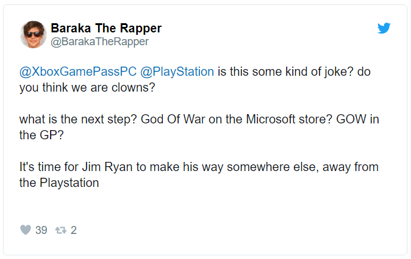The width and height of the screenshot is (411, 259).
Task: Click the blue Twitter bird logo
Action: tap(384, 28)
